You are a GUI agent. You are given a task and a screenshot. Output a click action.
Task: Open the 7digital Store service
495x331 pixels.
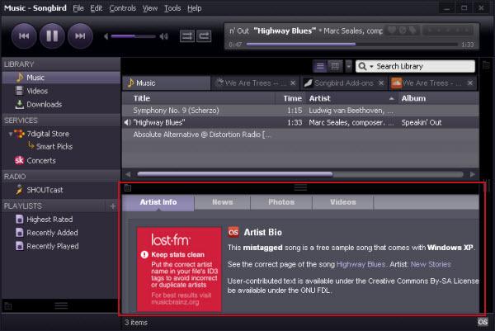pyautogui.click(x=48, y=134)
